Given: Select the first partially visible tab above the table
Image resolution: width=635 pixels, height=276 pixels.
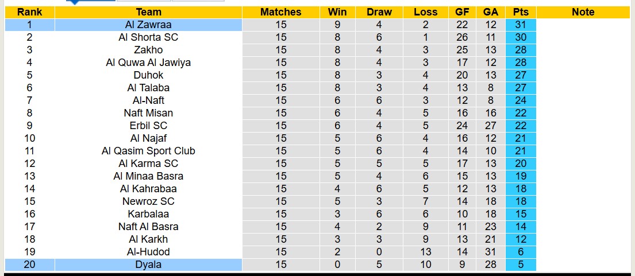Looking at the screenshot, I should coord(91,1).
